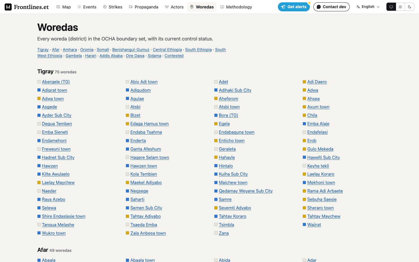Jump to Contested woredas link
Image resolution: width=419 pixels, height=262 pixels.
click(x=174, y=56)
